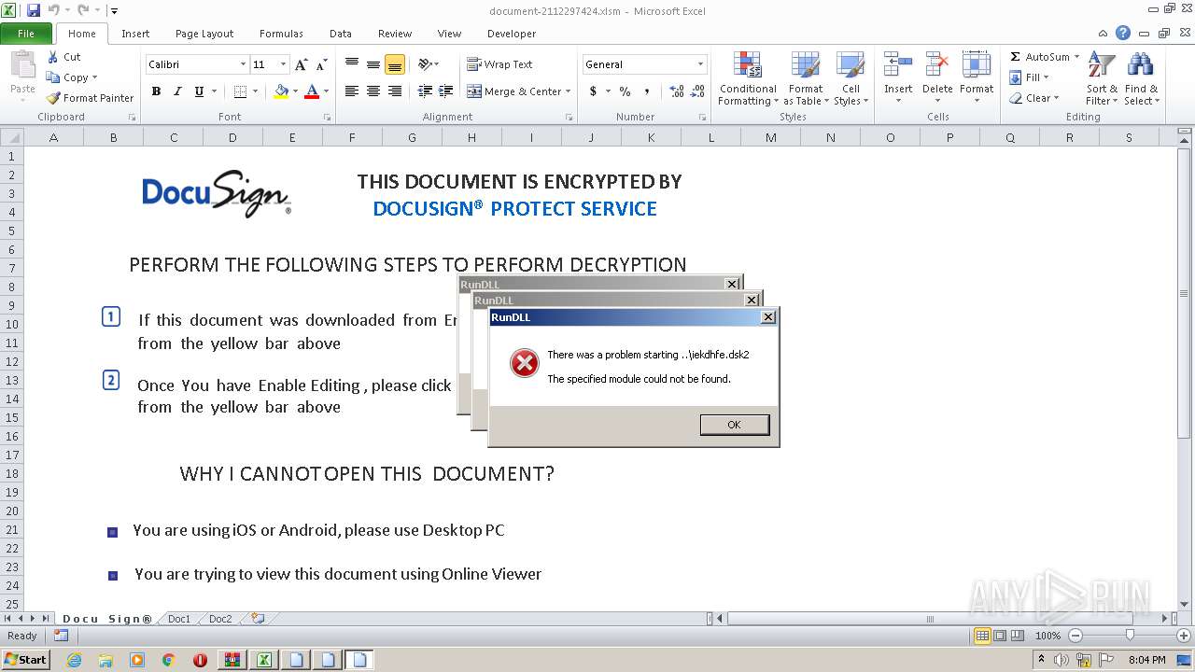Screen dimensions: 1195x672
Task: Click Merge & Center button
Action: coord(513,91)
